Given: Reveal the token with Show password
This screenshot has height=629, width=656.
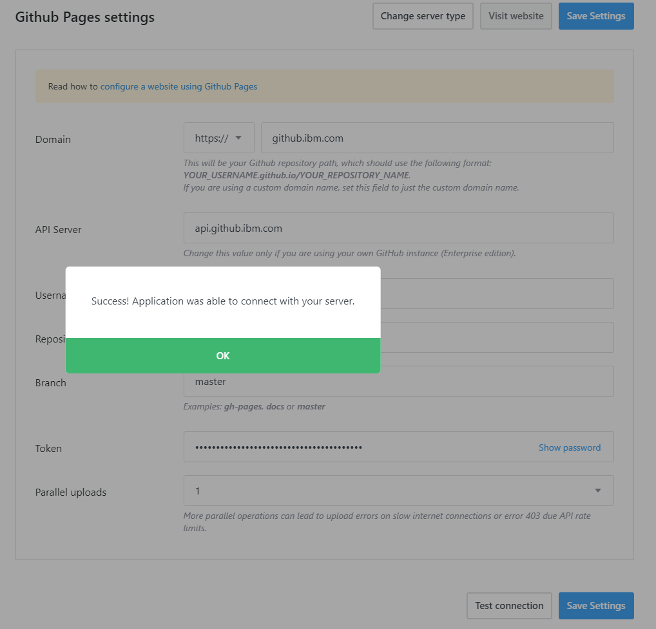Looking at the screenshot, I should pyautogui.click(x=569, y=447).
